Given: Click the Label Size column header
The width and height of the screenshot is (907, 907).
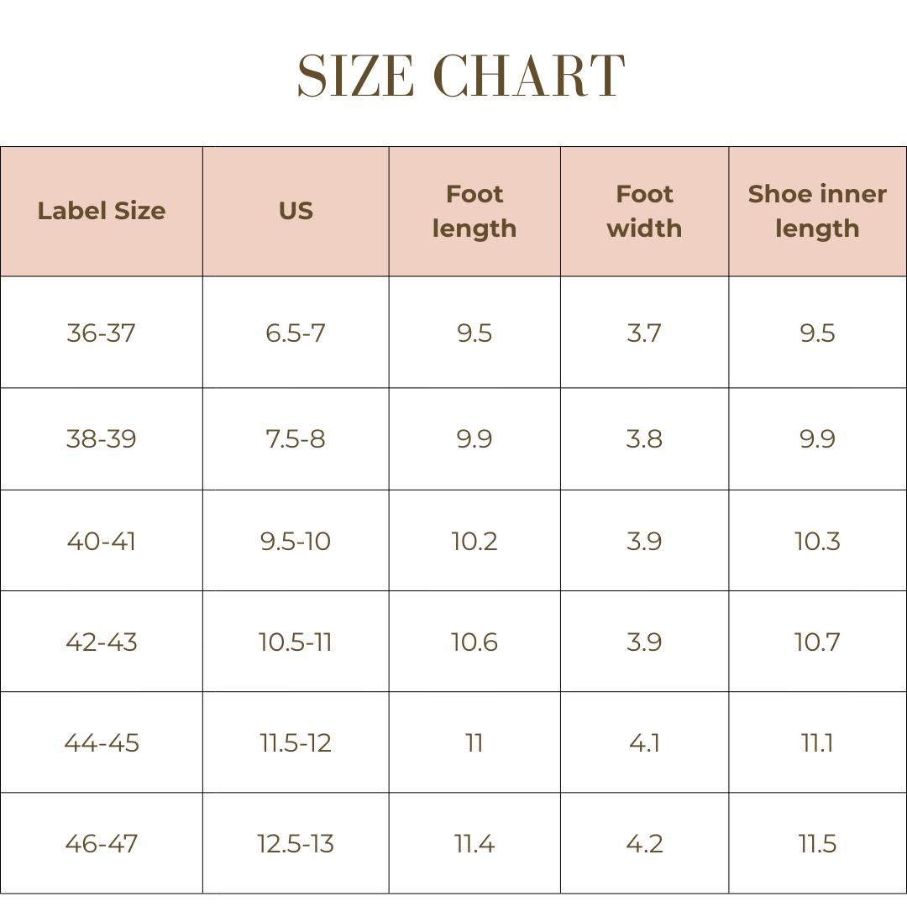Looking at the screenshot, I should [x=102, y=211].
